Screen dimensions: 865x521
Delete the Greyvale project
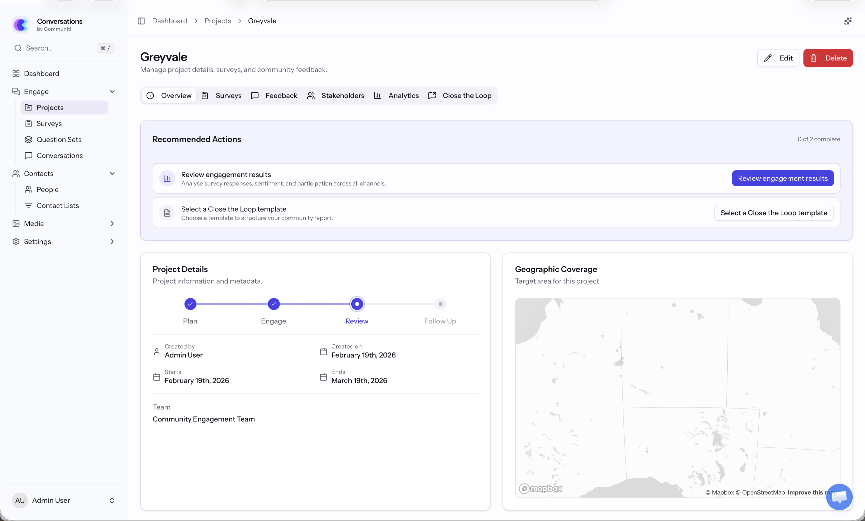[x=828, y=58]
